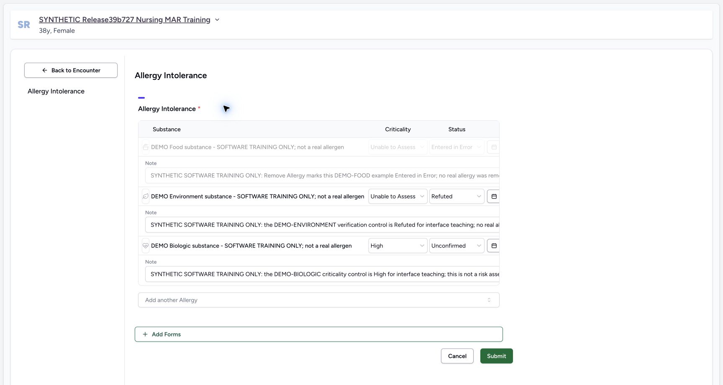Open status dropdown showing Refuted

point(456,196)
